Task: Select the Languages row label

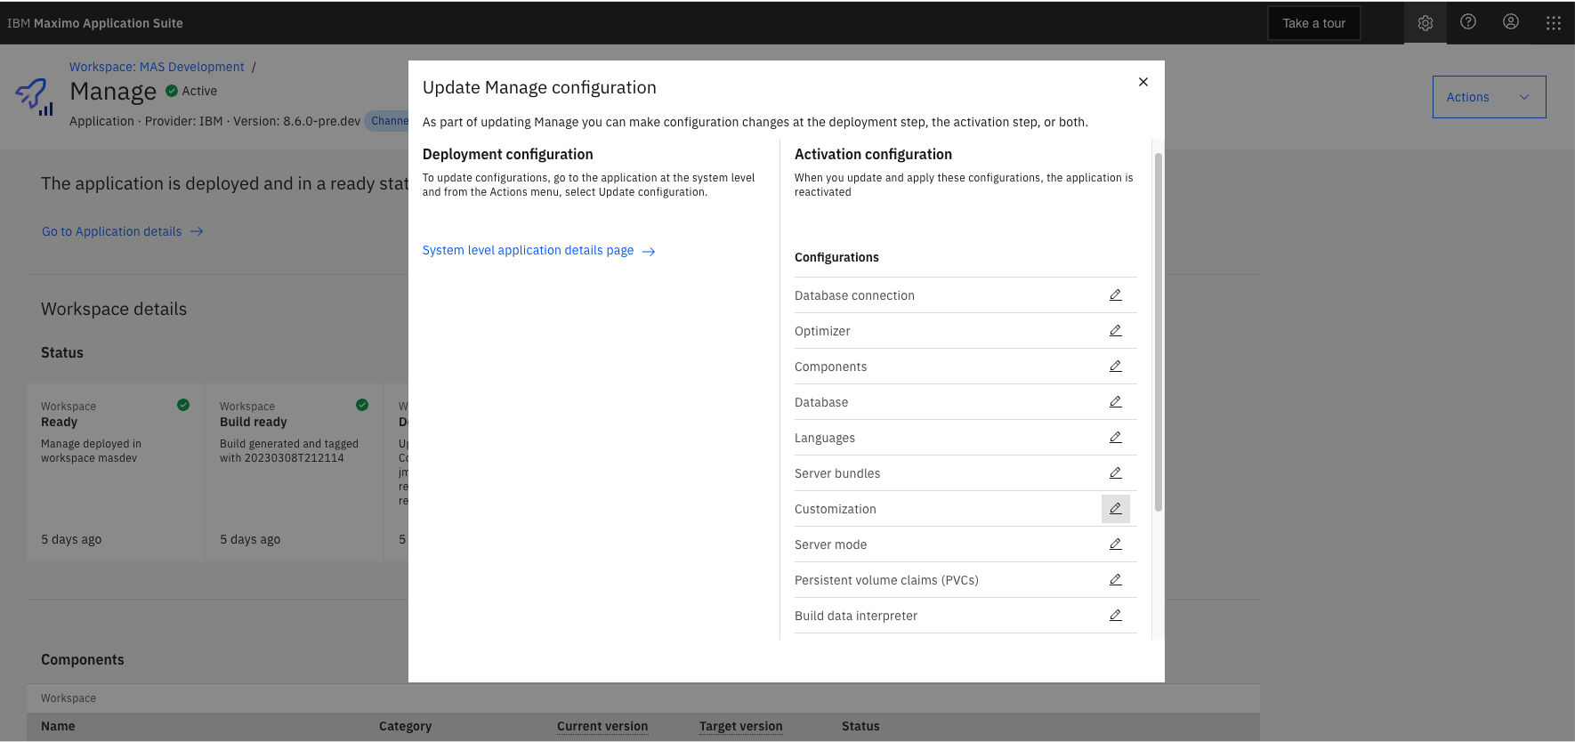Action: point(825,438)
